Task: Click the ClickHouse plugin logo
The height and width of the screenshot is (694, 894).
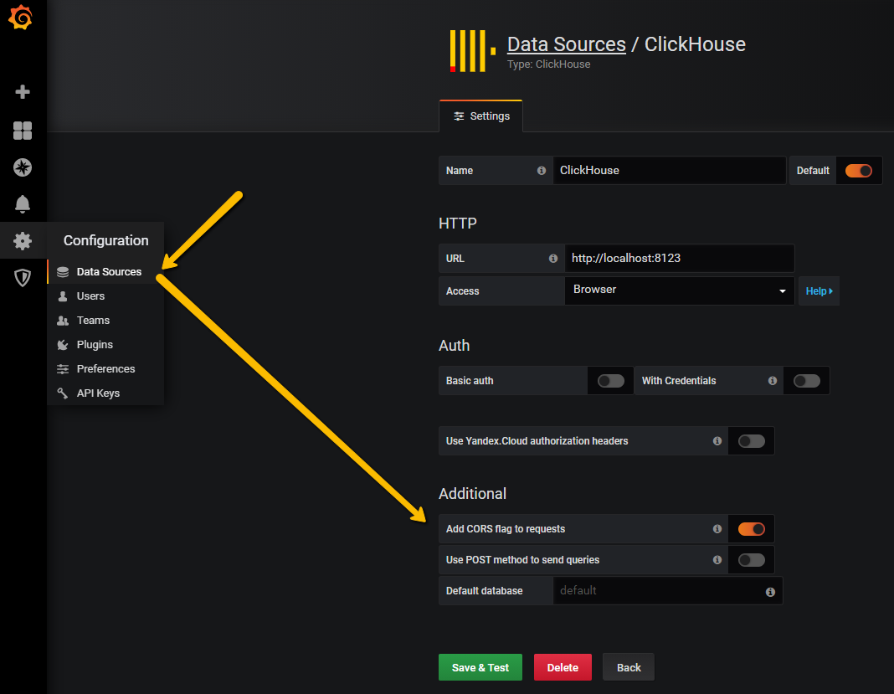Action: (473, 51)
